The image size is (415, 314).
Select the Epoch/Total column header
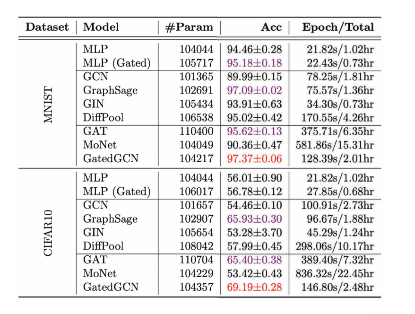pos(338,27)
